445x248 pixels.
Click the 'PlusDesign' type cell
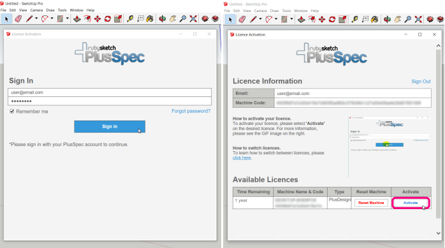(339, 203)
